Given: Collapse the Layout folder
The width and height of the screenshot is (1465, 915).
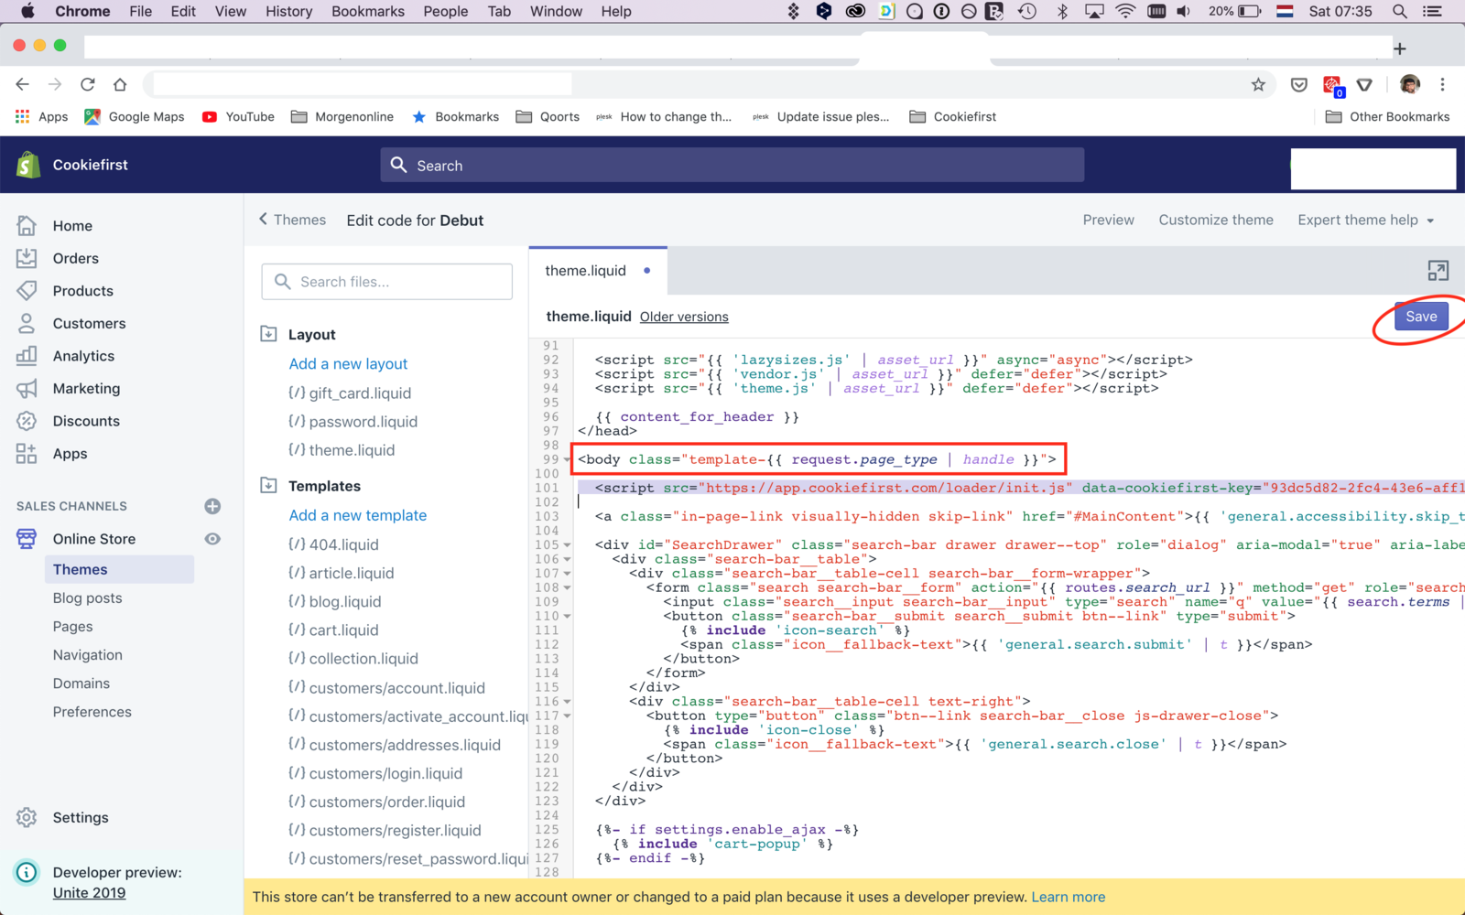Looking at the screenshot, I should (268, 334).
